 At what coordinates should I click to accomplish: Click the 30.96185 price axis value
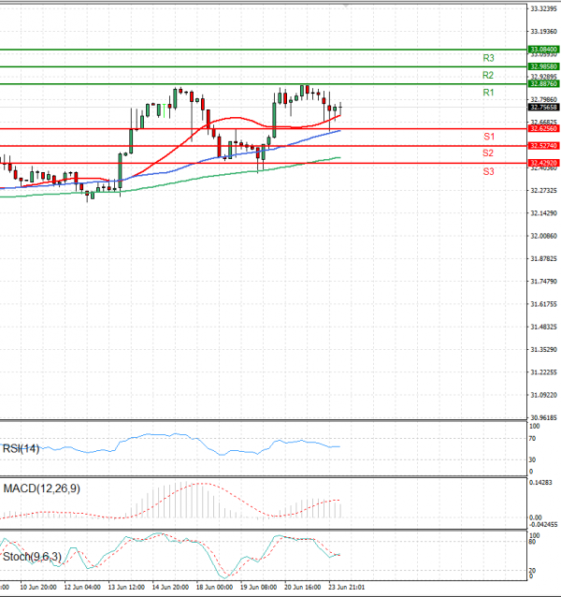(544, 417)
